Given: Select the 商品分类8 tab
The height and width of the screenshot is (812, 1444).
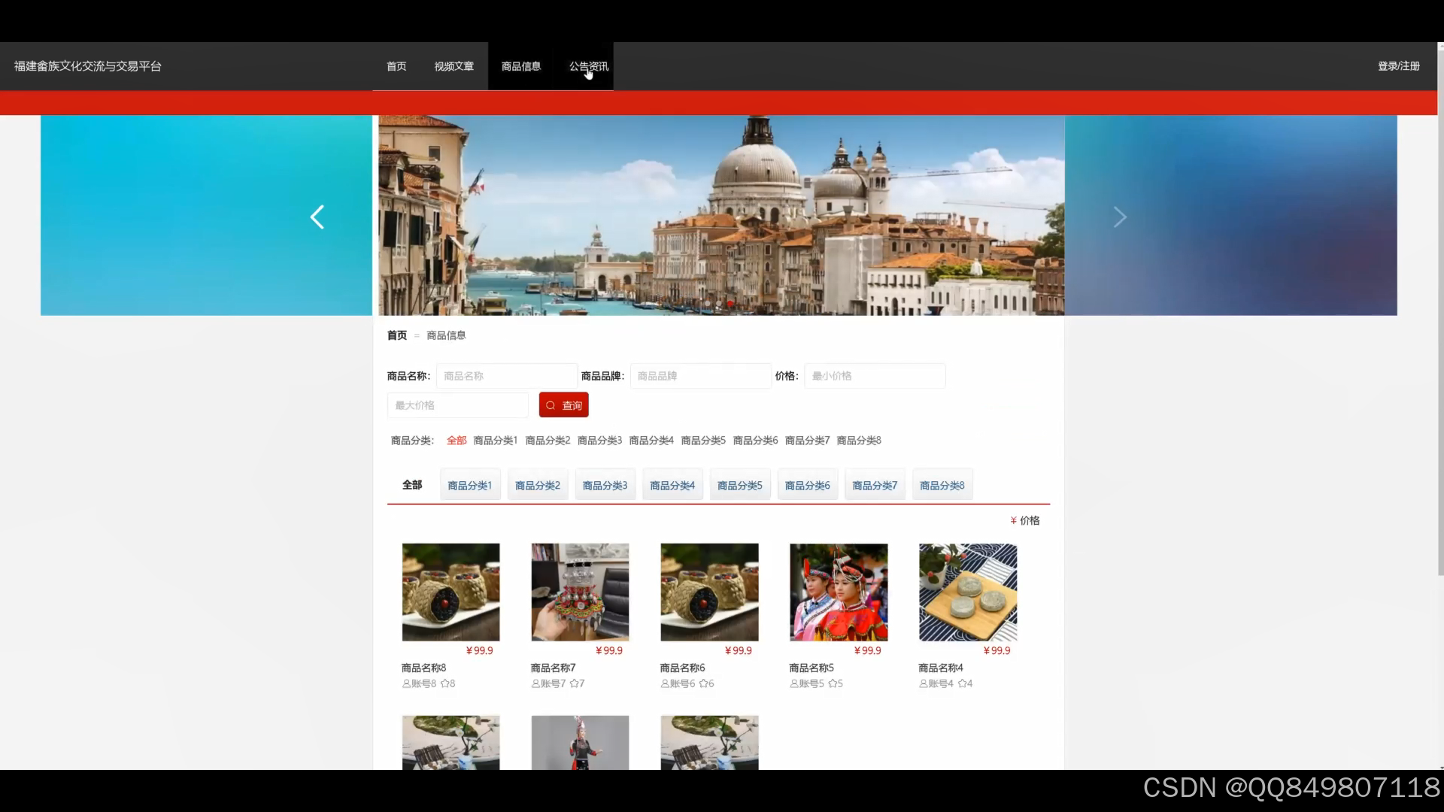Looking at the screenshot, I should pyautogui.click(x=942, y=486).
